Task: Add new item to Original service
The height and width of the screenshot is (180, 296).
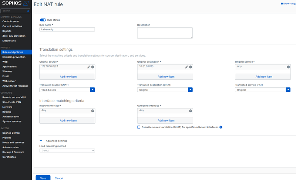Action: point(264,77)
